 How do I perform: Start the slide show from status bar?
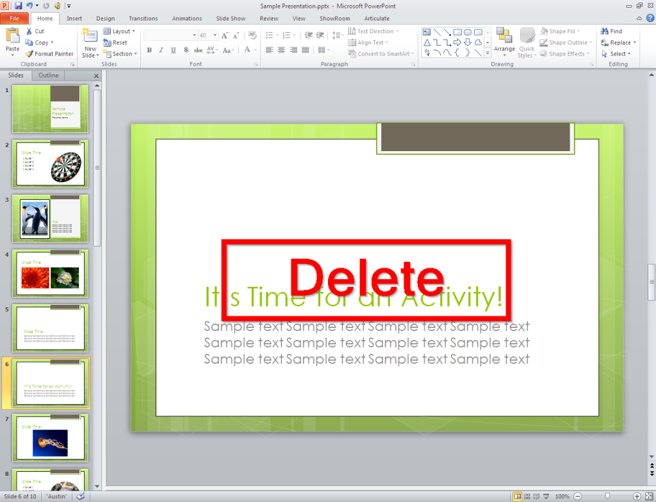(546, 496)
